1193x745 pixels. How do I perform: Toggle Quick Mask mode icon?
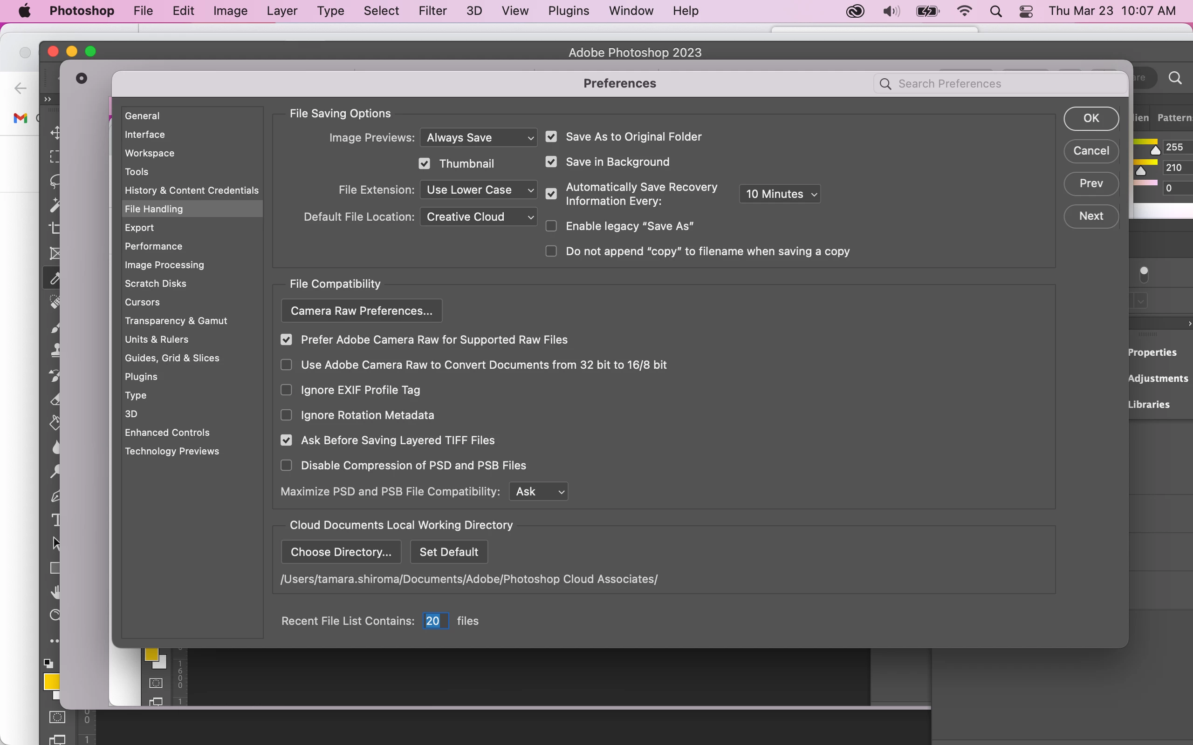[x=57, y=718]
